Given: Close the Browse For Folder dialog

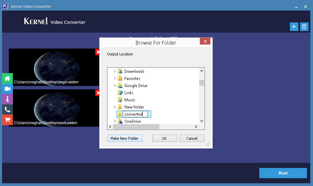Looking at the screenshot, I should pos(205,41).
